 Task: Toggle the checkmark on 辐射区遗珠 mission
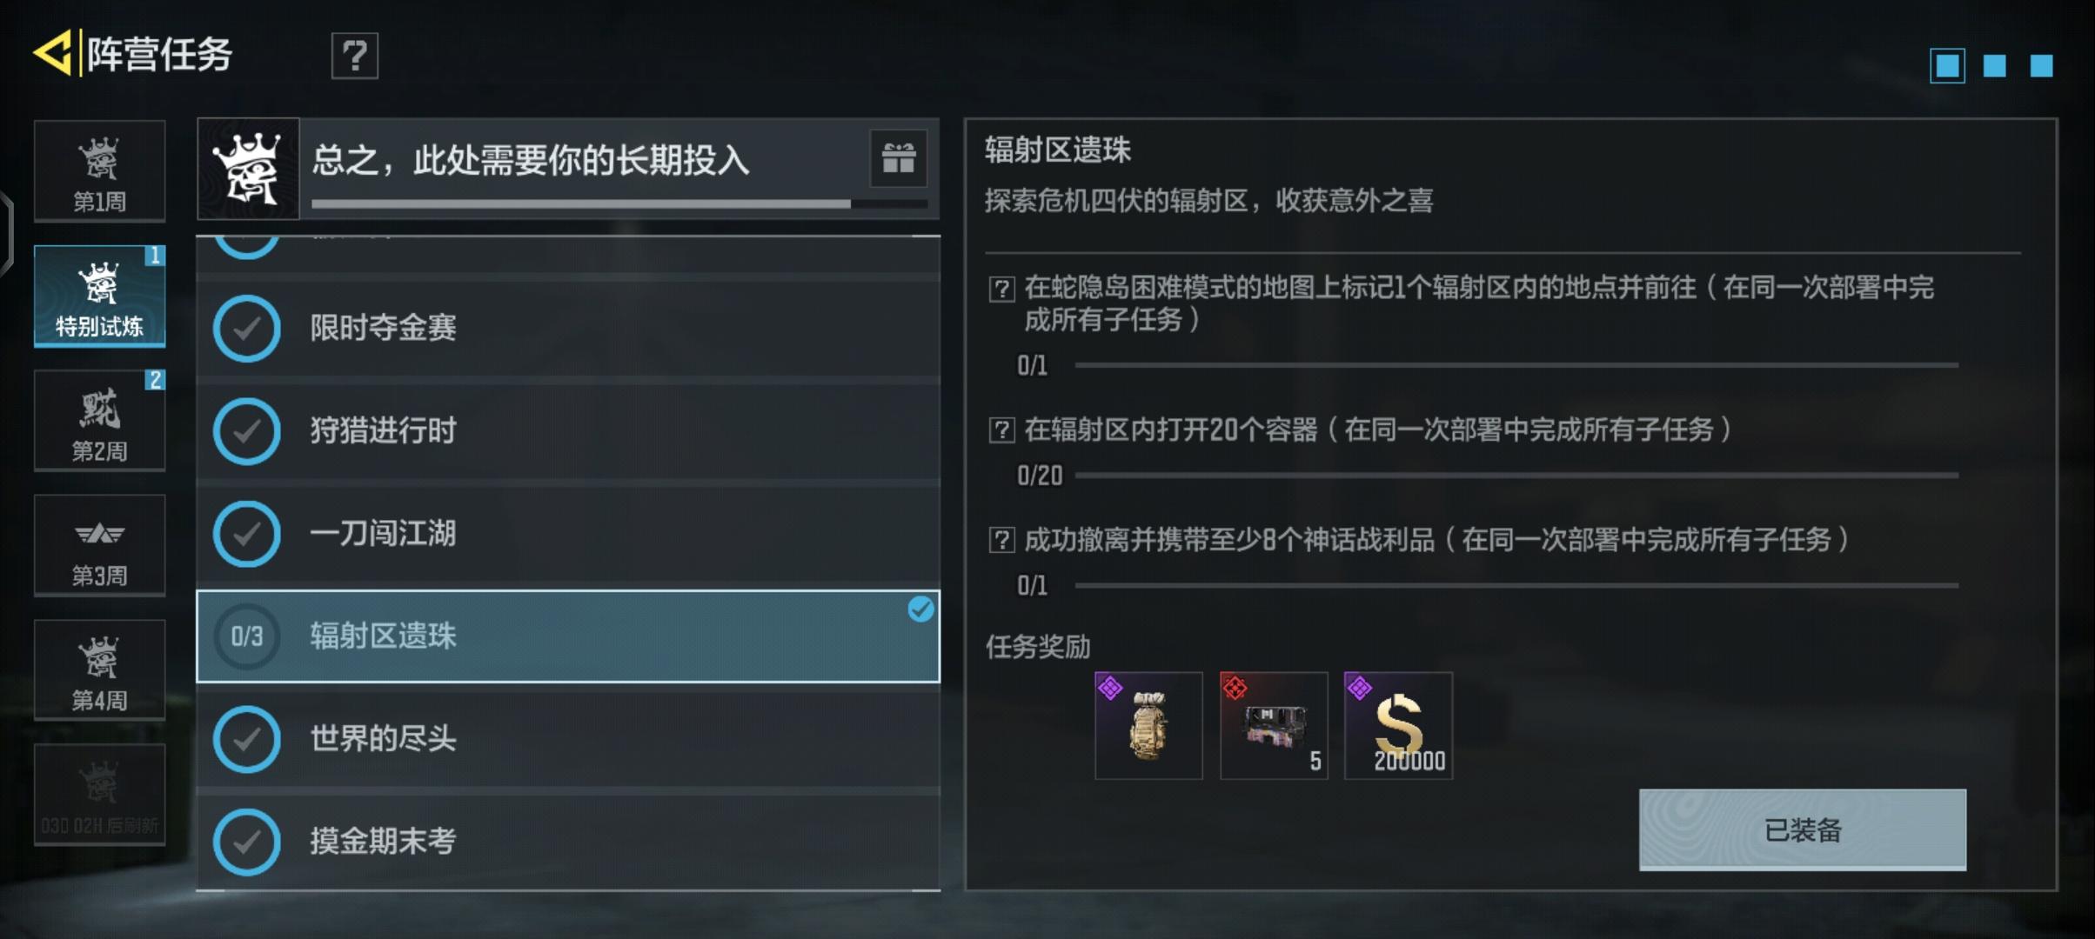pyautogui.click(x=920, y=609)
